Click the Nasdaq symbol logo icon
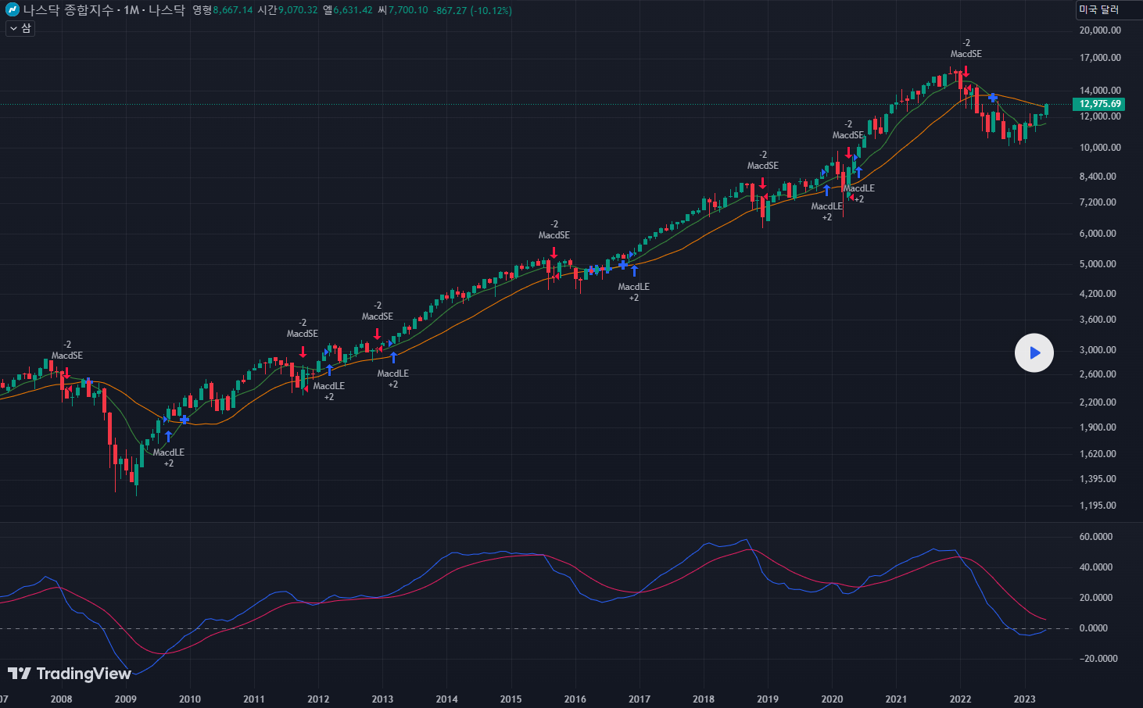This screenshot has width=1143, height=708. pos(12,10)
